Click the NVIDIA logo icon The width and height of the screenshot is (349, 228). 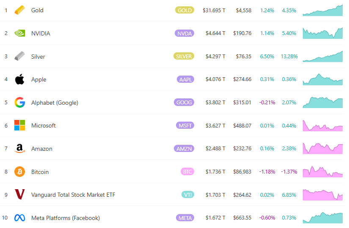pyautogui.click(x=19, y=33)
